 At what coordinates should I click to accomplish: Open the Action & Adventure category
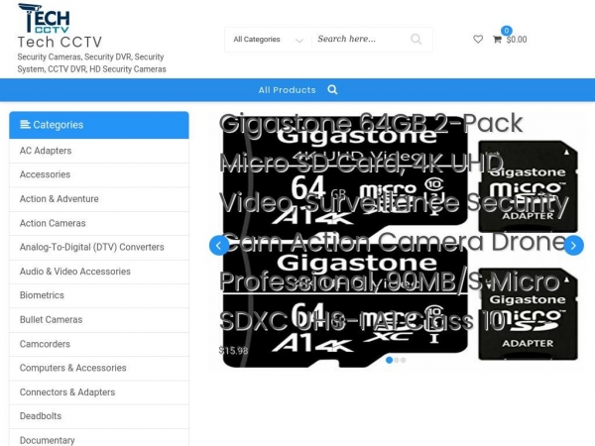point(99,199)
